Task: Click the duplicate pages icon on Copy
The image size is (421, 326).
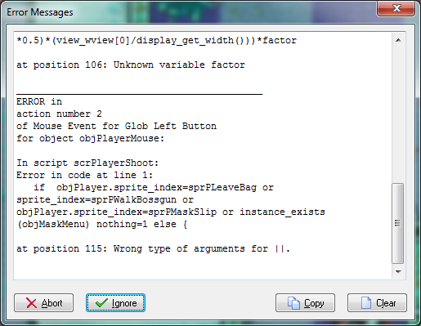Action: (293, 303)
